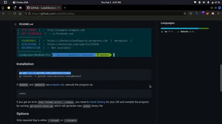Select the first pinned tab icon
The height and width of the screenshot is (124, 222).
(3, 8)
